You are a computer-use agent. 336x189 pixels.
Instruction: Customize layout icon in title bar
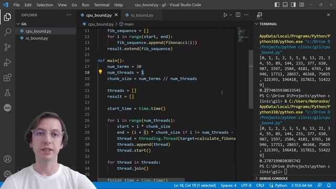click(x=301, y=5)
